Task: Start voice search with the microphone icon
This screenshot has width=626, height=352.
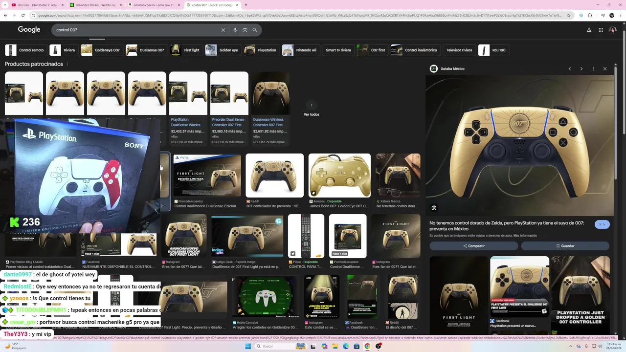Action: [235, 30]
